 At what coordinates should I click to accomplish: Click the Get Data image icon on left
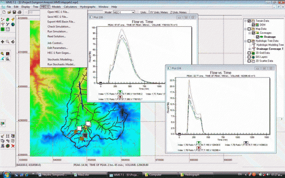coord(2,124)
